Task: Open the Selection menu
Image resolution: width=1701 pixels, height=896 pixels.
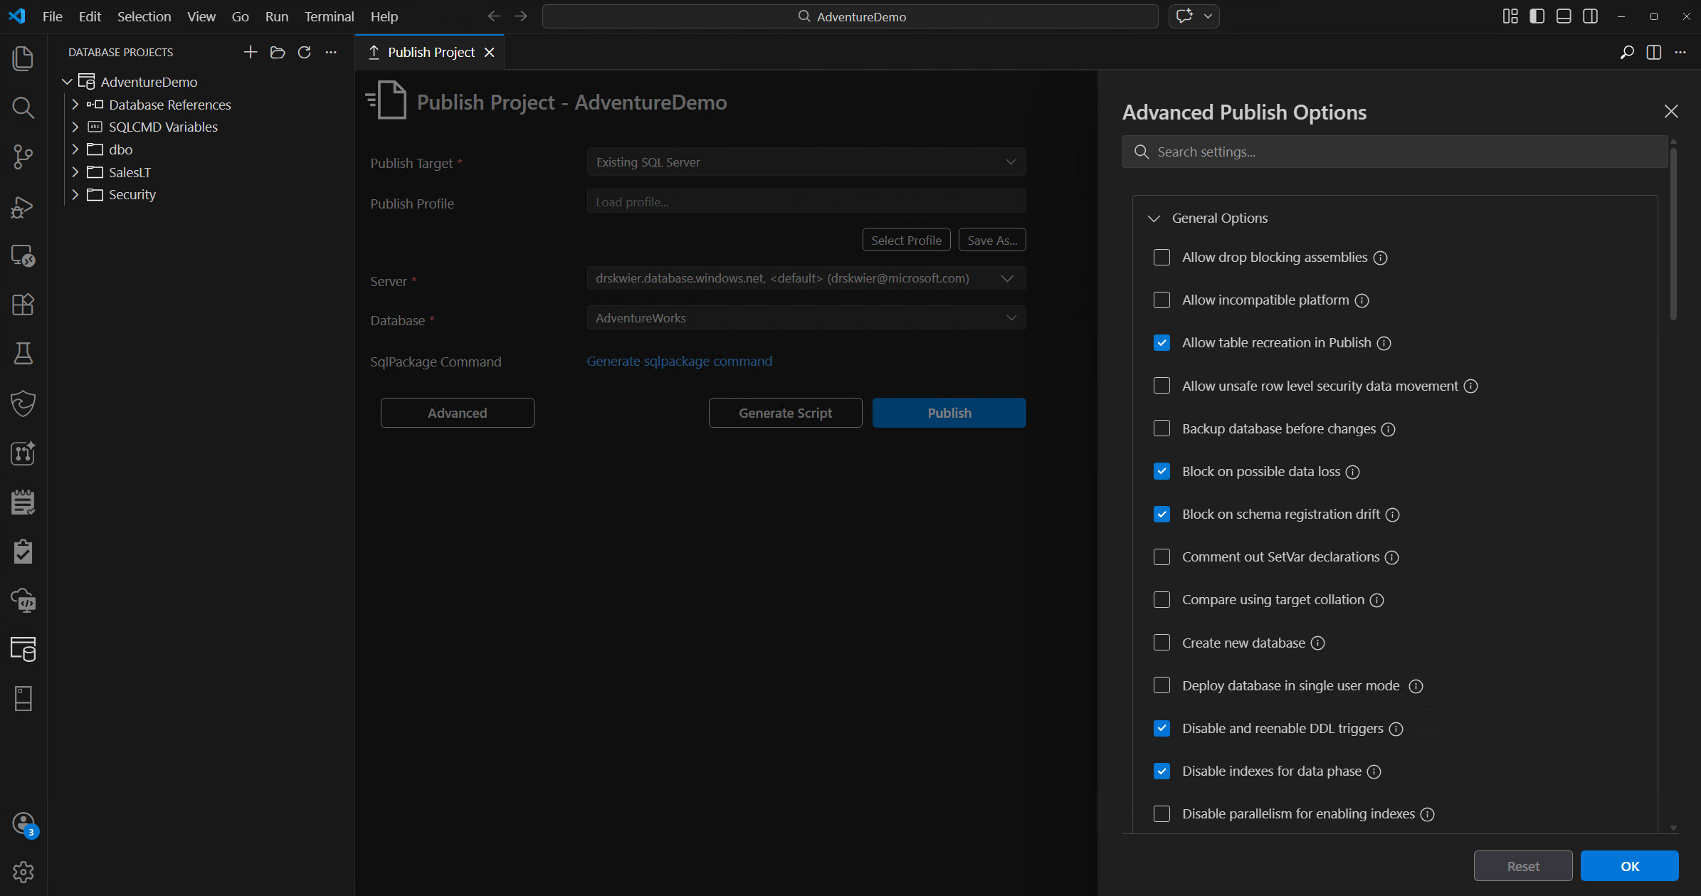Action: tap(144, 16)
